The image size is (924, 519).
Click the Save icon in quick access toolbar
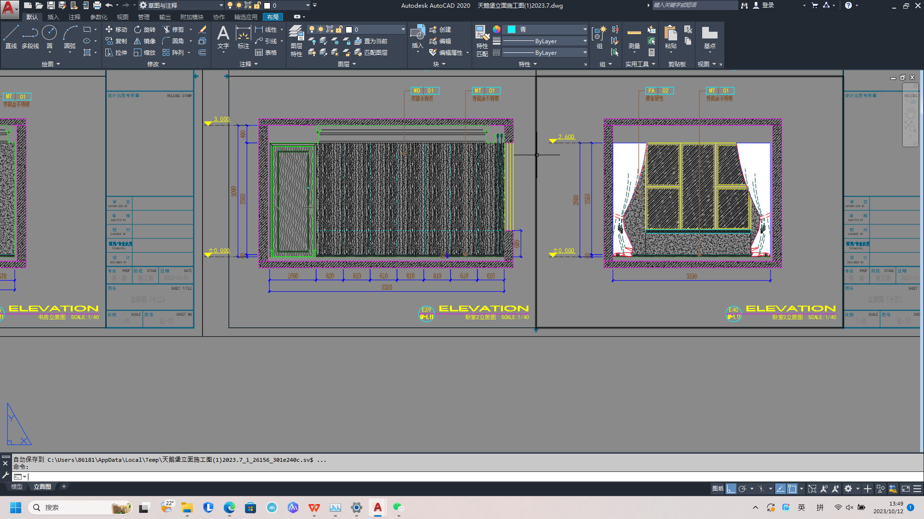51,5
